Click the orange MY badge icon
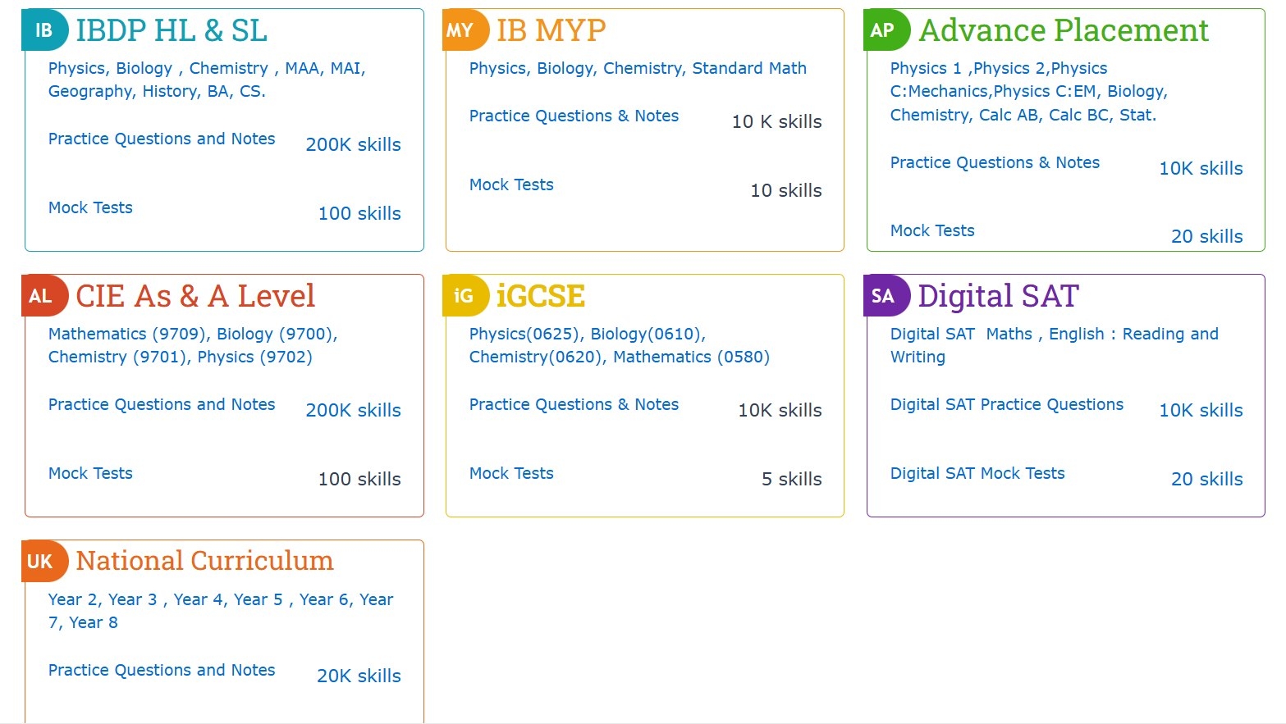Image resolution: width=1286 pixels, height=724 pixels. tap(465, 30)
